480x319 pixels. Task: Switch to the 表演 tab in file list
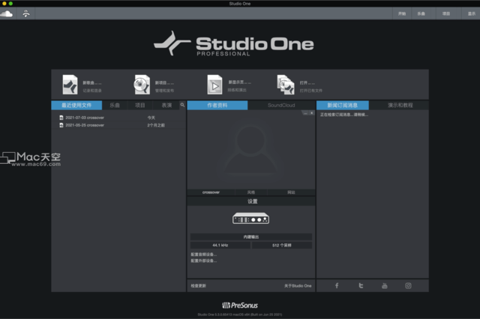click(x=166, y=105)
